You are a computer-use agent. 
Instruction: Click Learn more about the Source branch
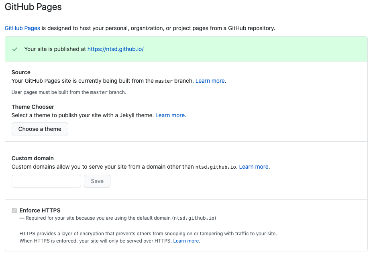click(210, 81)
